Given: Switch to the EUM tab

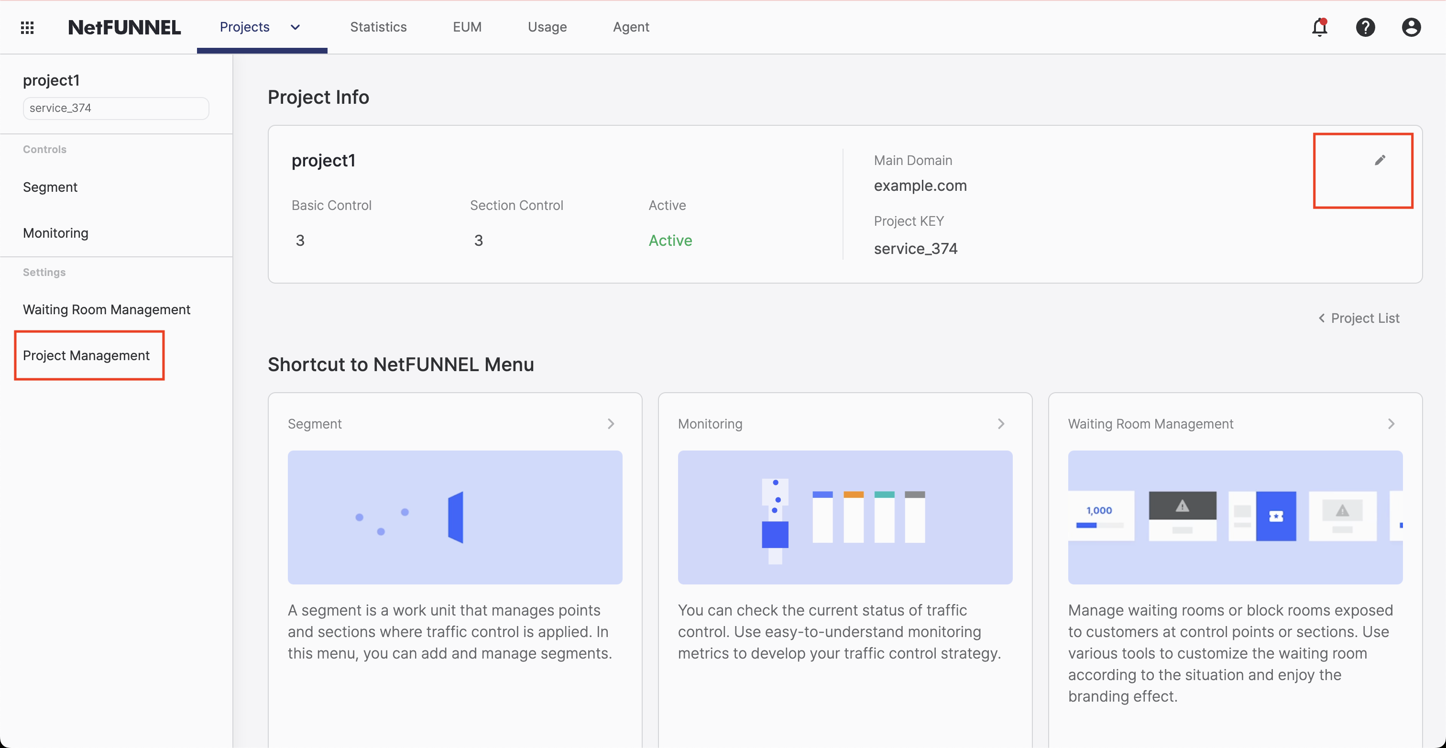Looking at the screenshot, I should [467, 27].
